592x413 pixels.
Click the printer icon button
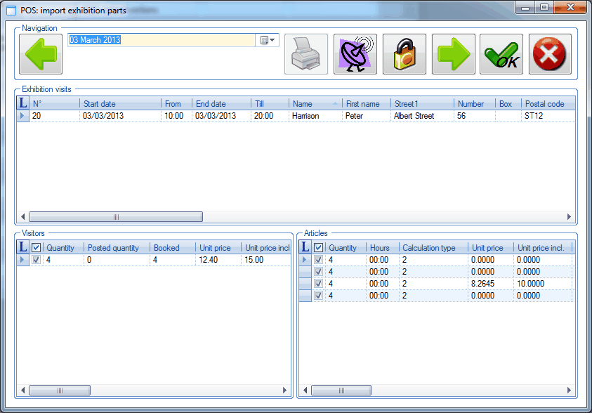coord(306,54)
